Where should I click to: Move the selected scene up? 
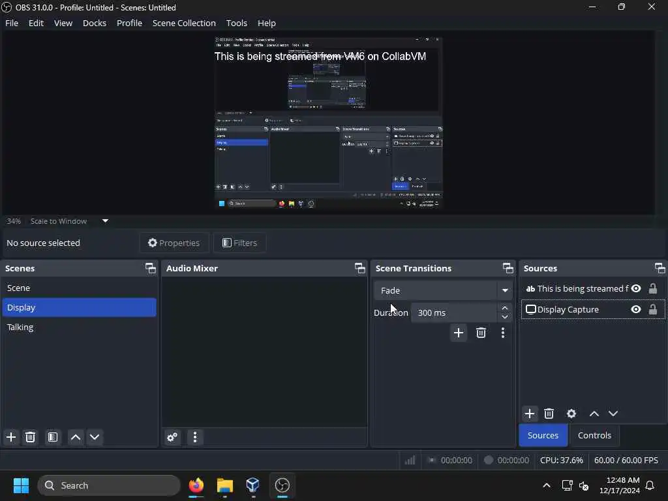pyautogui.click(x=76, y=437)
